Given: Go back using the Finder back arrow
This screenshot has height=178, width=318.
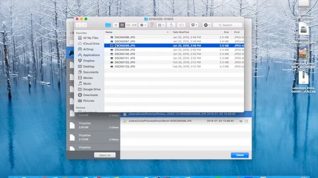Looking at the screenshot, I should (x=79, y=25).
